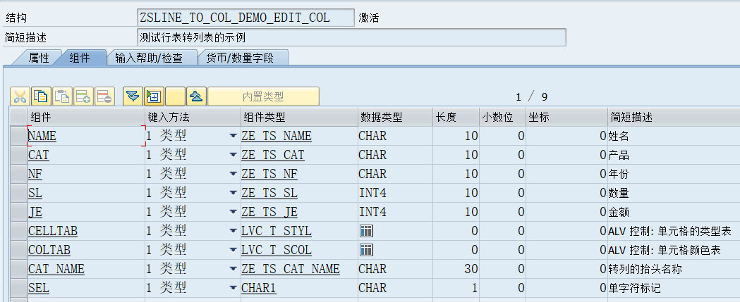Click the CELLTAB component field
The width and height of the screenshot is (740, 302).
click(86, 231)
